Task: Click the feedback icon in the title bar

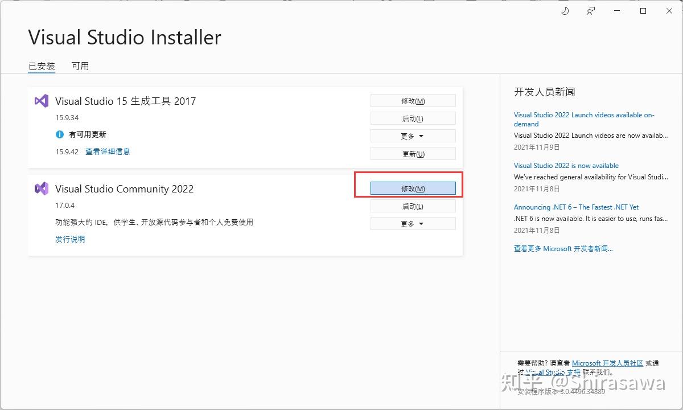Action: tap(590, 11)
